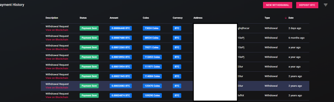Click the 109290 Coins badge
Viewport: 334px width, 102px height.
click(x=152, y=95)
